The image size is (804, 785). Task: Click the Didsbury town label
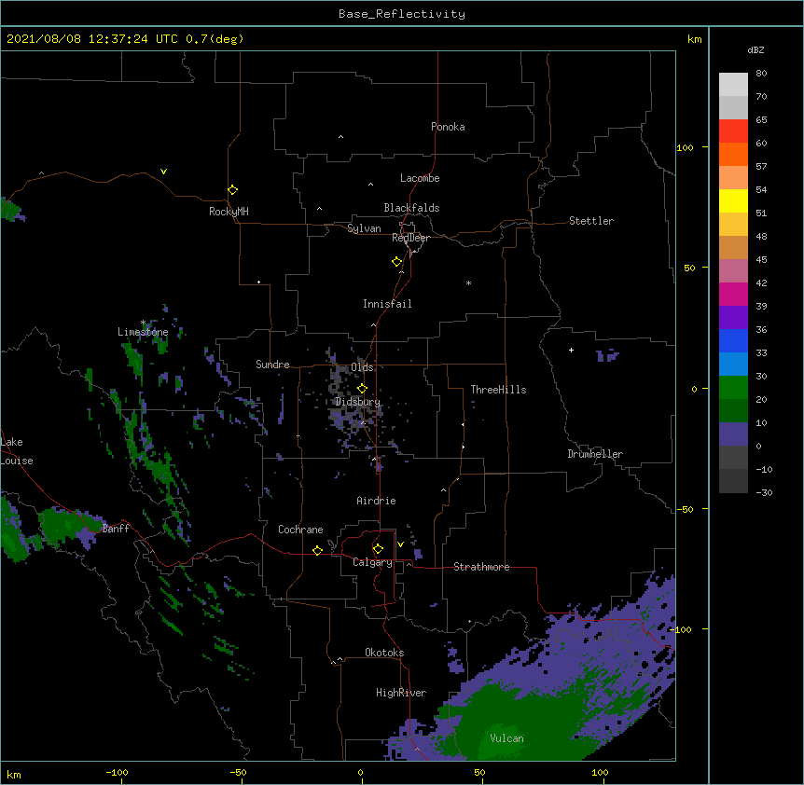(x=358, y=402)
